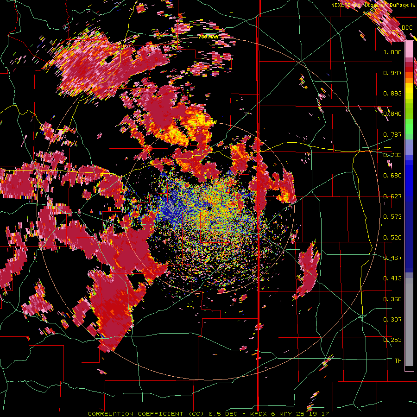Pick the pink swatch atop the color bar
Image resolution: width=417 pixels, height=417 pixels.
point(409,49)
